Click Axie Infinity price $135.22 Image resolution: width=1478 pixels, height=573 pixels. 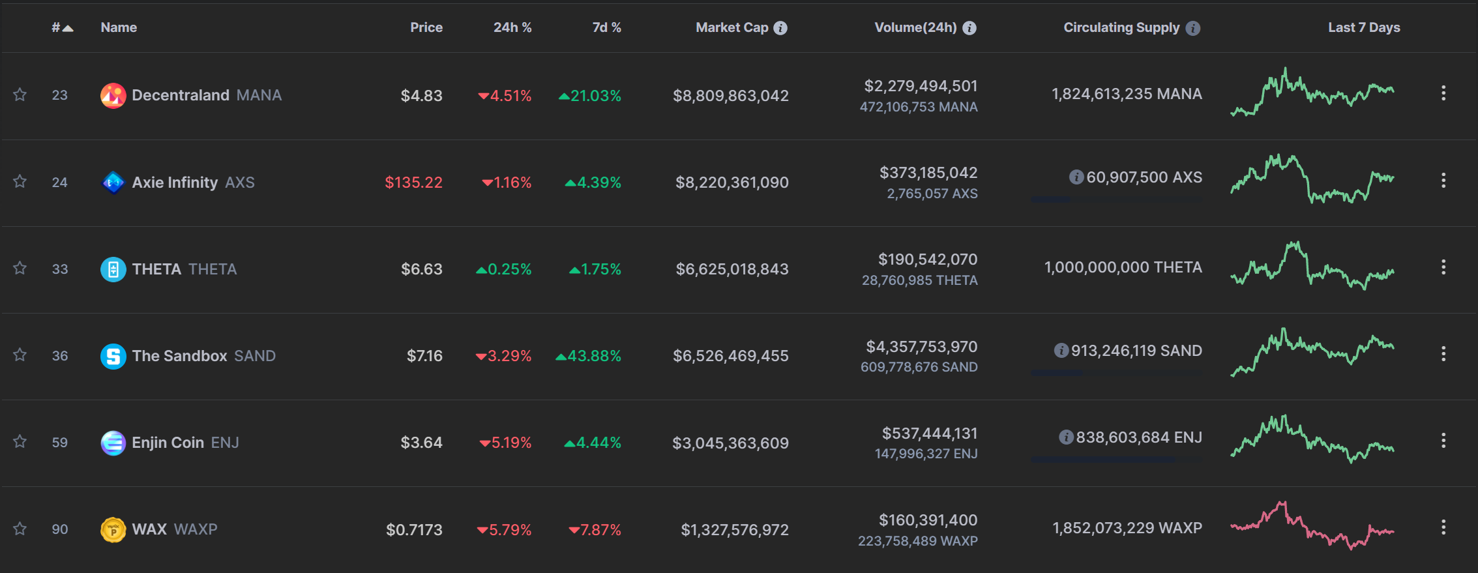tap(413, 183)
